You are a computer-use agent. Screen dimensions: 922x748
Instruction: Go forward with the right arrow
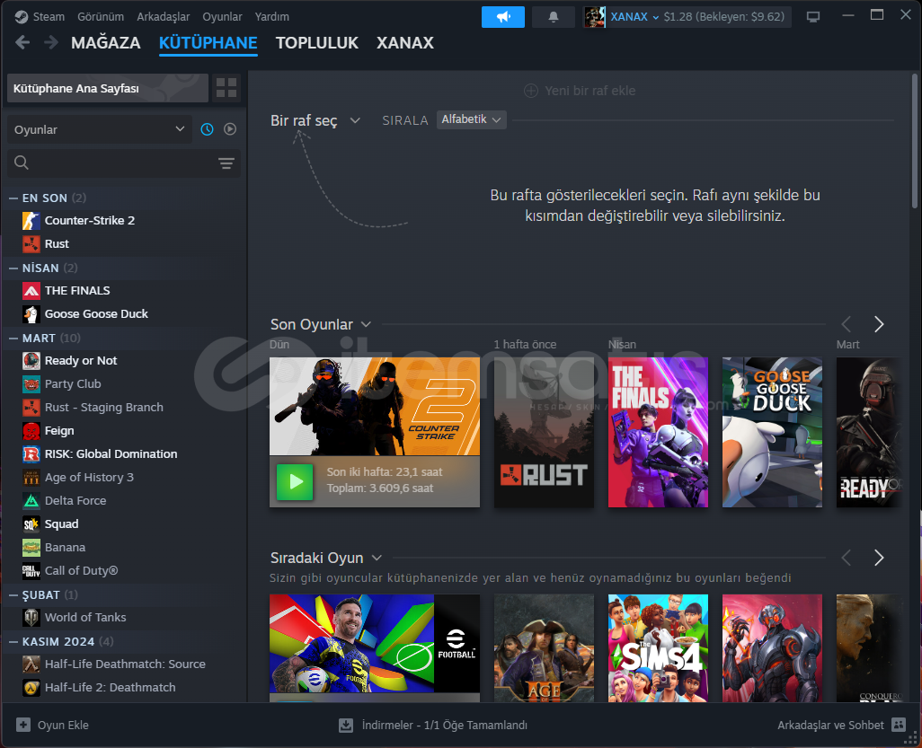51,42
